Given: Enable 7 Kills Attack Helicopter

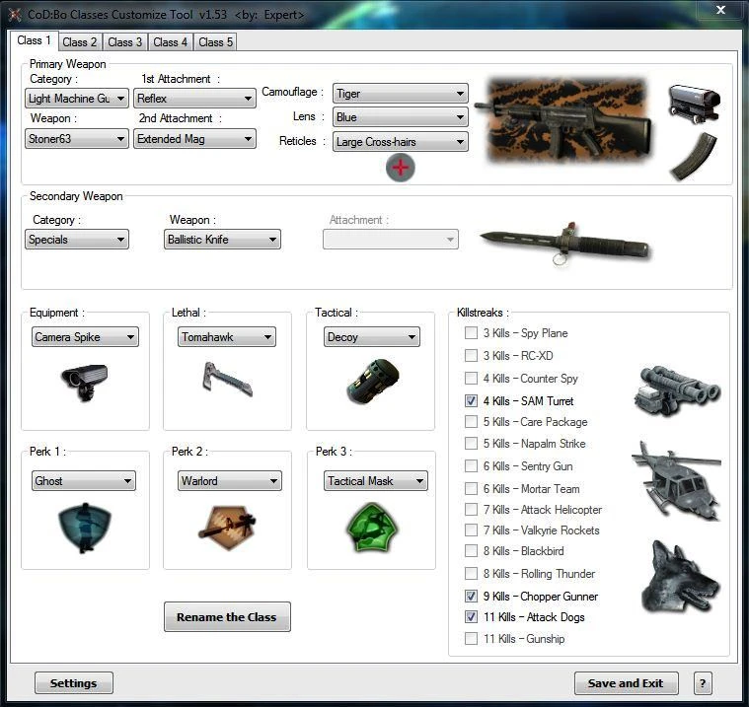Looking at the screenshot, I should coord(471,510).
